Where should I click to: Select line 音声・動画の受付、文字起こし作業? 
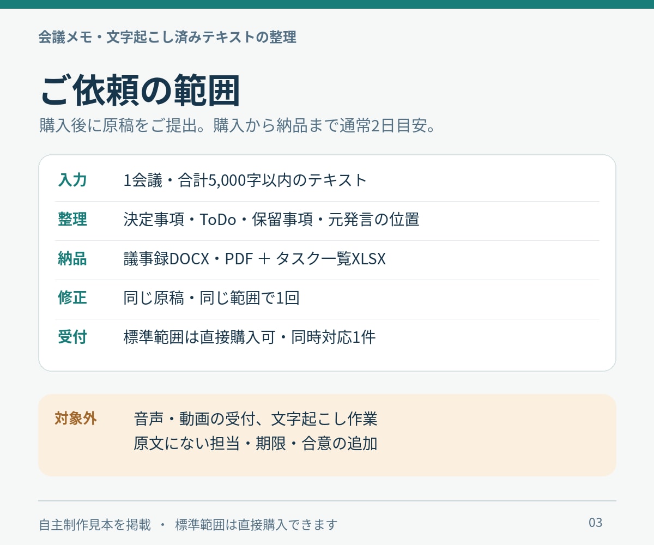[x=256, y=419]
